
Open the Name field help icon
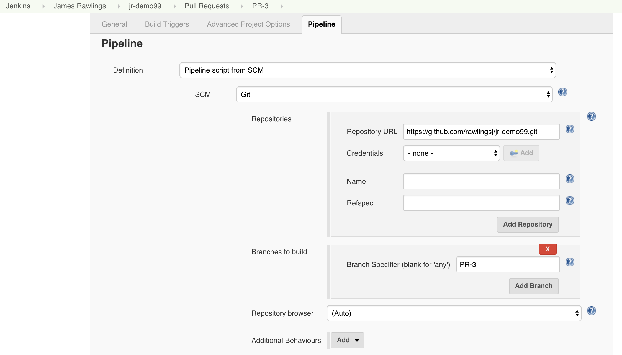point(570,179)
